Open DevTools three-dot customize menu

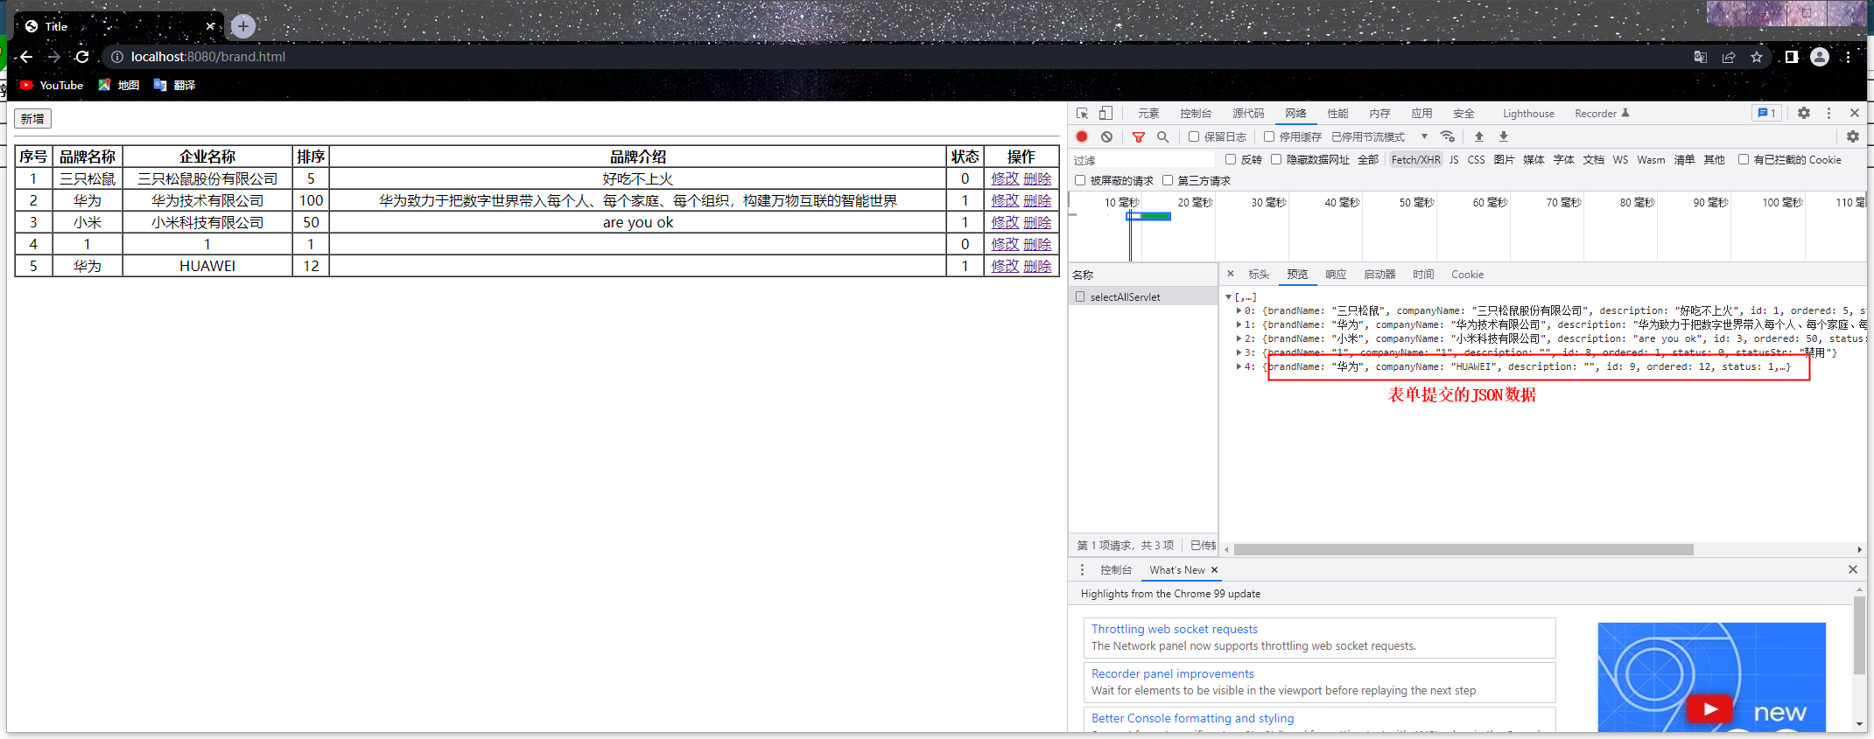point(1828,114)
